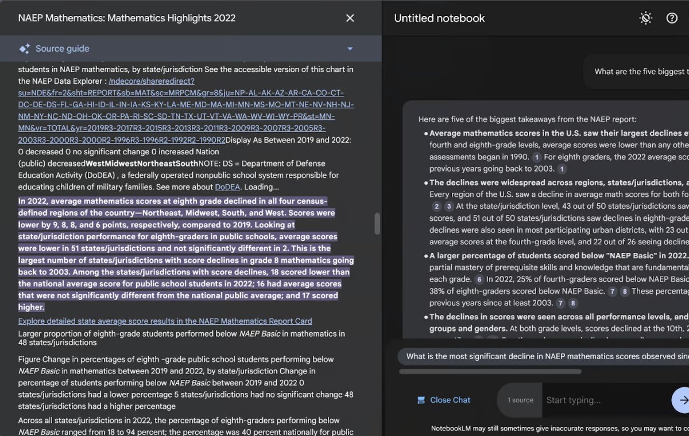Open the Source guide sparkle icon

click(24, 48)
